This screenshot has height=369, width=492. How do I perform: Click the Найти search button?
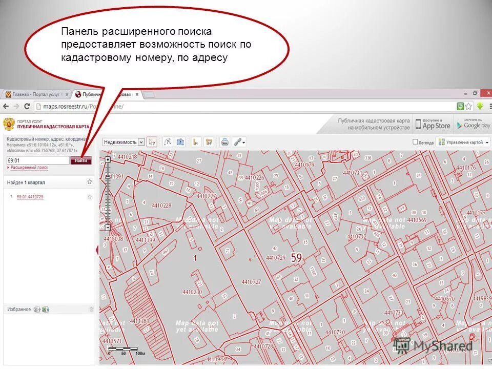pos(81,160)
